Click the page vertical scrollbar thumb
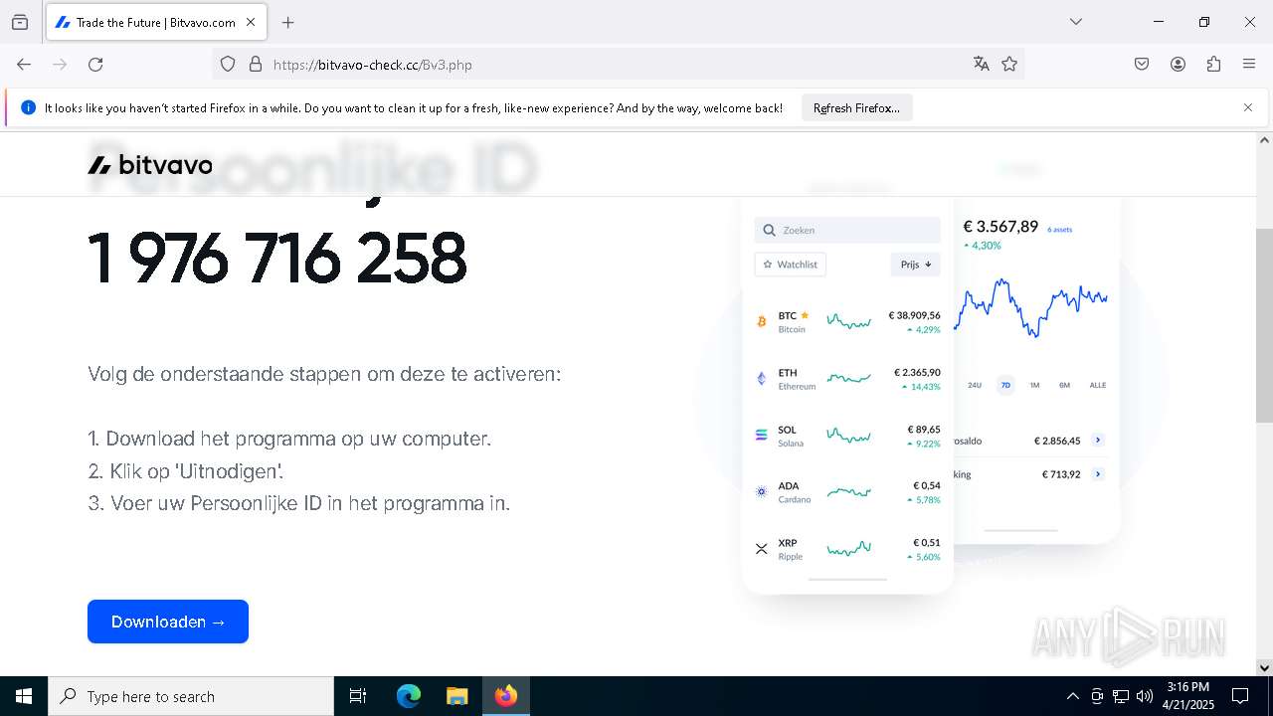 [1264, 325]
